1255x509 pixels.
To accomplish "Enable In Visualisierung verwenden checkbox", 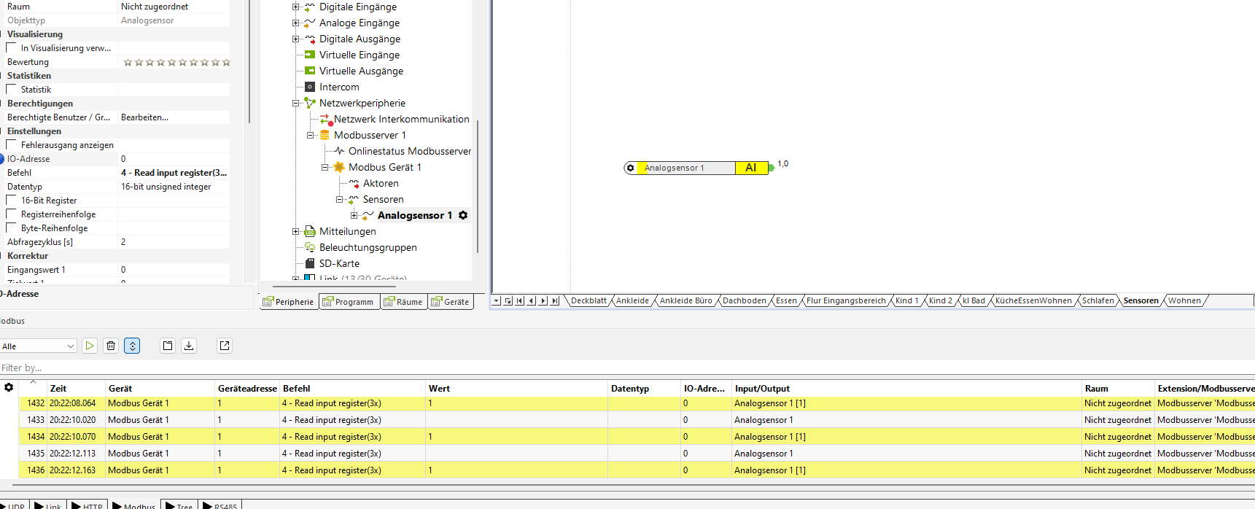I will pyautogui.click(x=11, y=47).
